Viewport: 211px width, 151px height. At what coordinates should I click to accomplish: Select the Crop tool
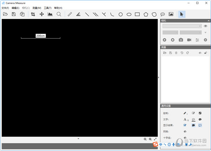(x=33, y=14)
